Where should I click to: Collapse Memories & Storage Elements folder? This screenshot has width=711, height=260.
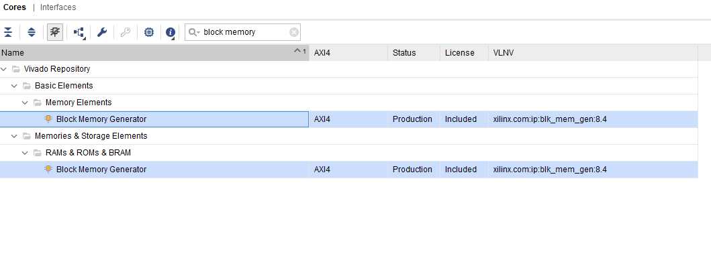click(15, 136)
